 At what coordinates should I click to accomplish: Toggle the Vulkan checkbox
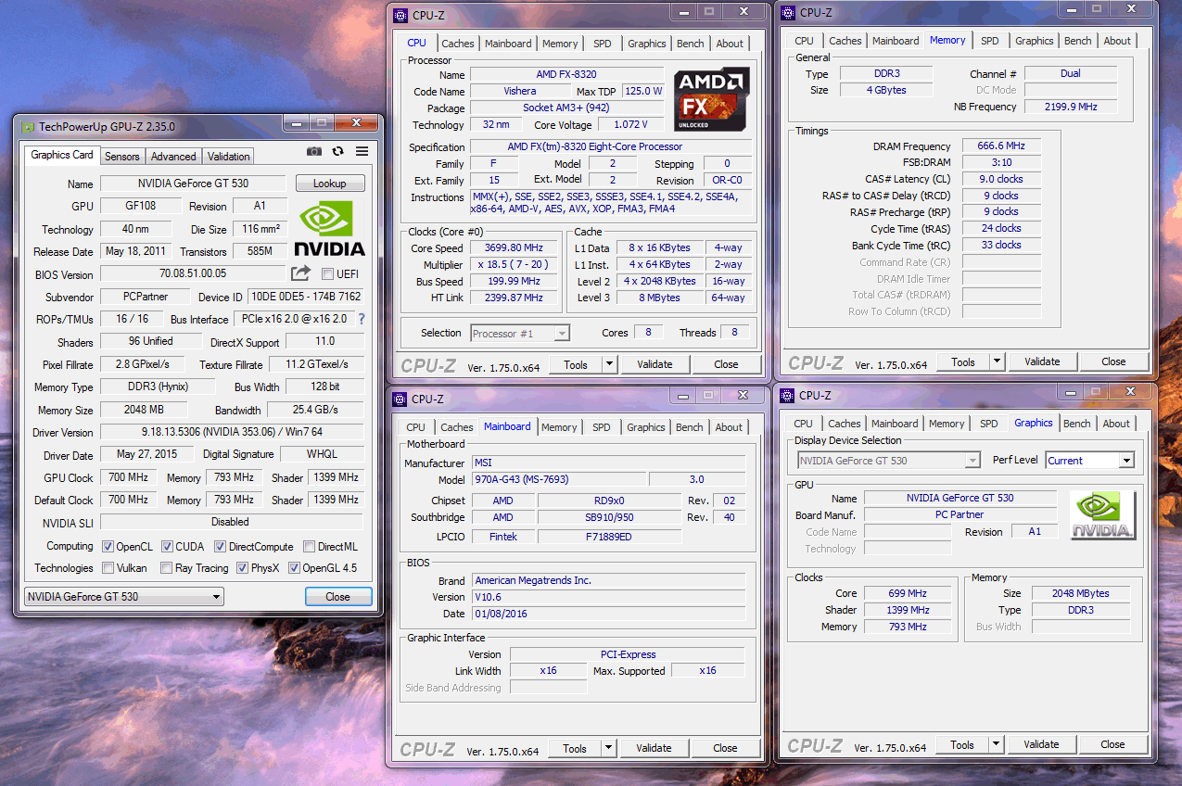108,568
